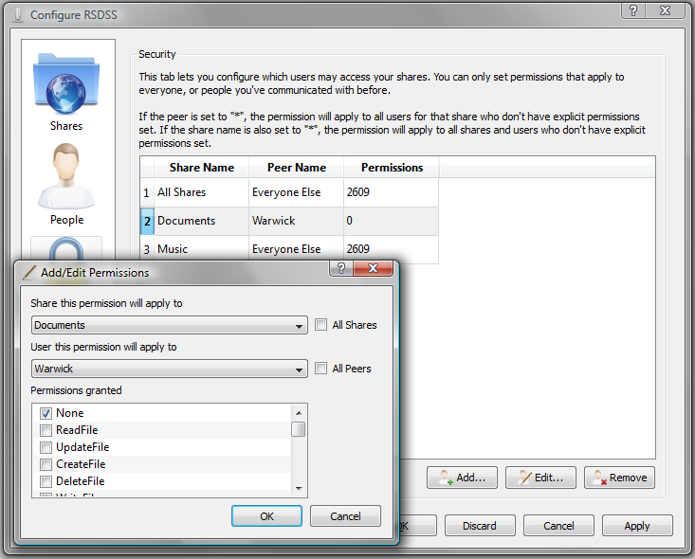Screen dimensions: 695x559
Task: Click help icon in Add/Edit Permissions dialog
Action: 340,269
